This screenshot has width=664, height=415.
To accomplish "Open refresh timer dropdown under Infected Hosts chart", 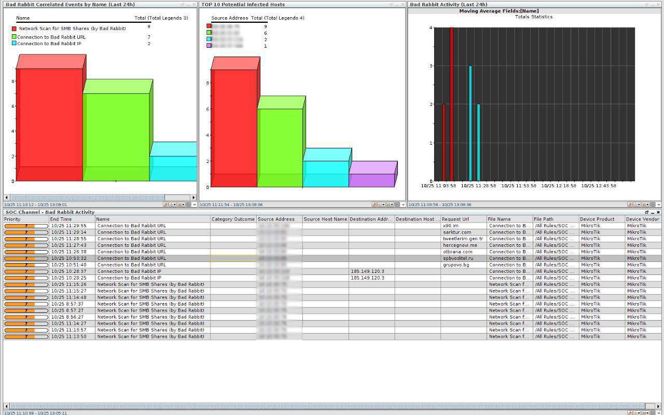I will [x=382, y=204].
